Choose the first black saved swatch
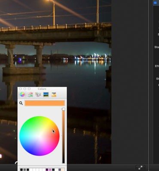The image size is (159, 171). pyautogui.click(x=21, y=170)
